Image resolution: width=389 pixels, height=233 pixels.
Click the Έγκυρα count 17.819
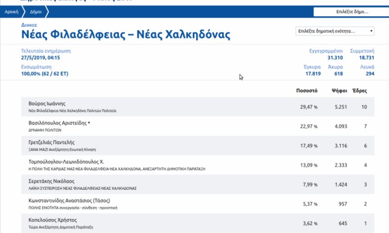[313, 74]
